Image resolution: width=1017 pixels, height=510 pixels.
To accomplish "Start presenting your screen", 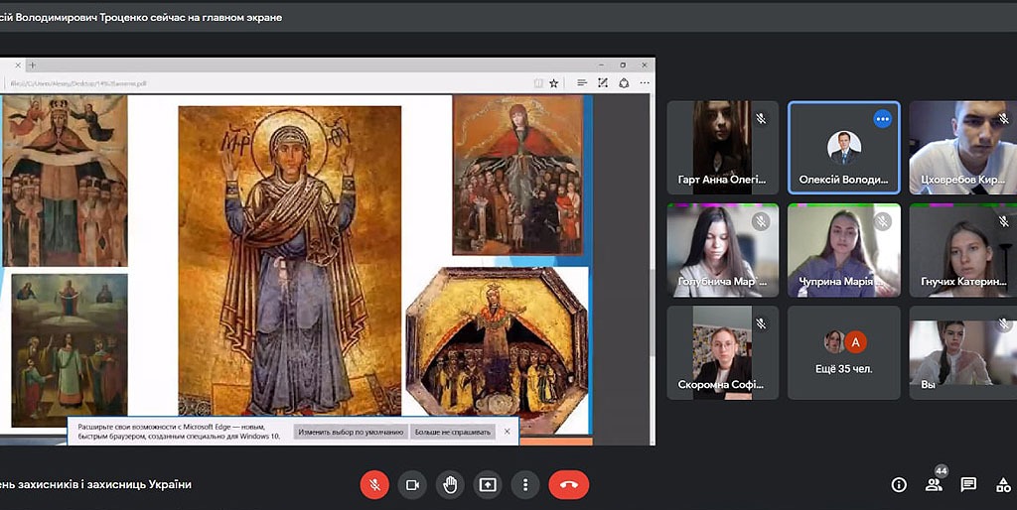I will tap(488, 484).
